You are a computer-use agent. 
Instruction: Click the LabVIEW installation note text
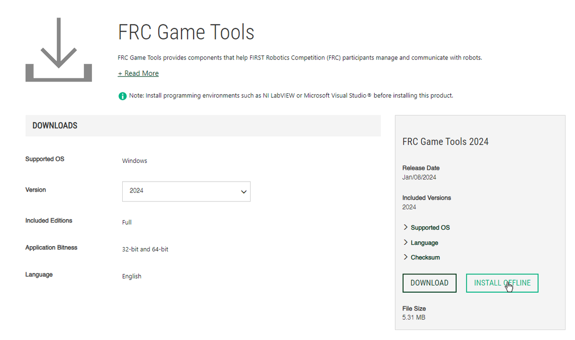pyautogui.click(x=291, y=96)
